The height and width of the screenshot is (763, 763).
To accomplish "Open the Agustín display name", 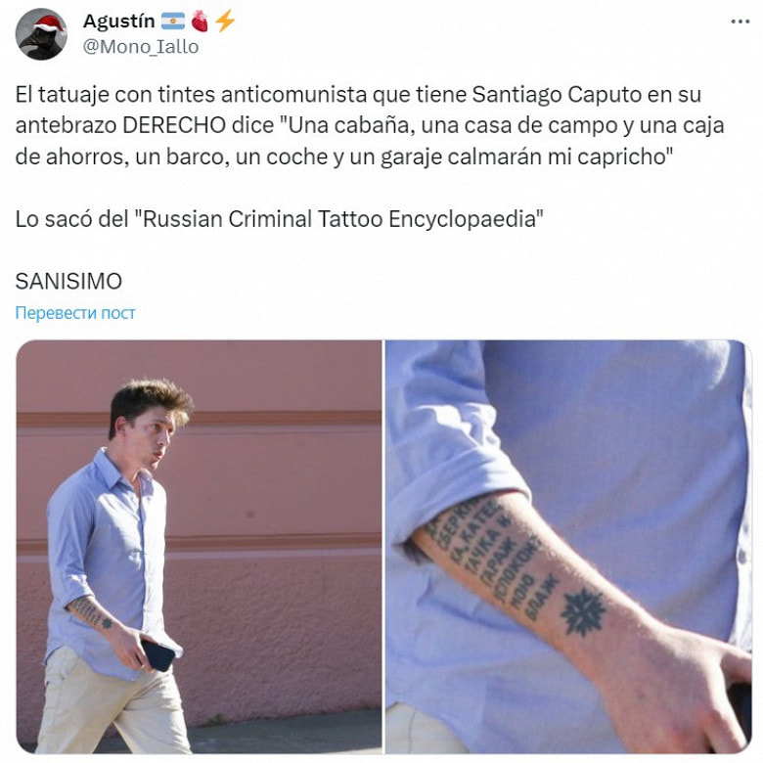I will (118, 22).
